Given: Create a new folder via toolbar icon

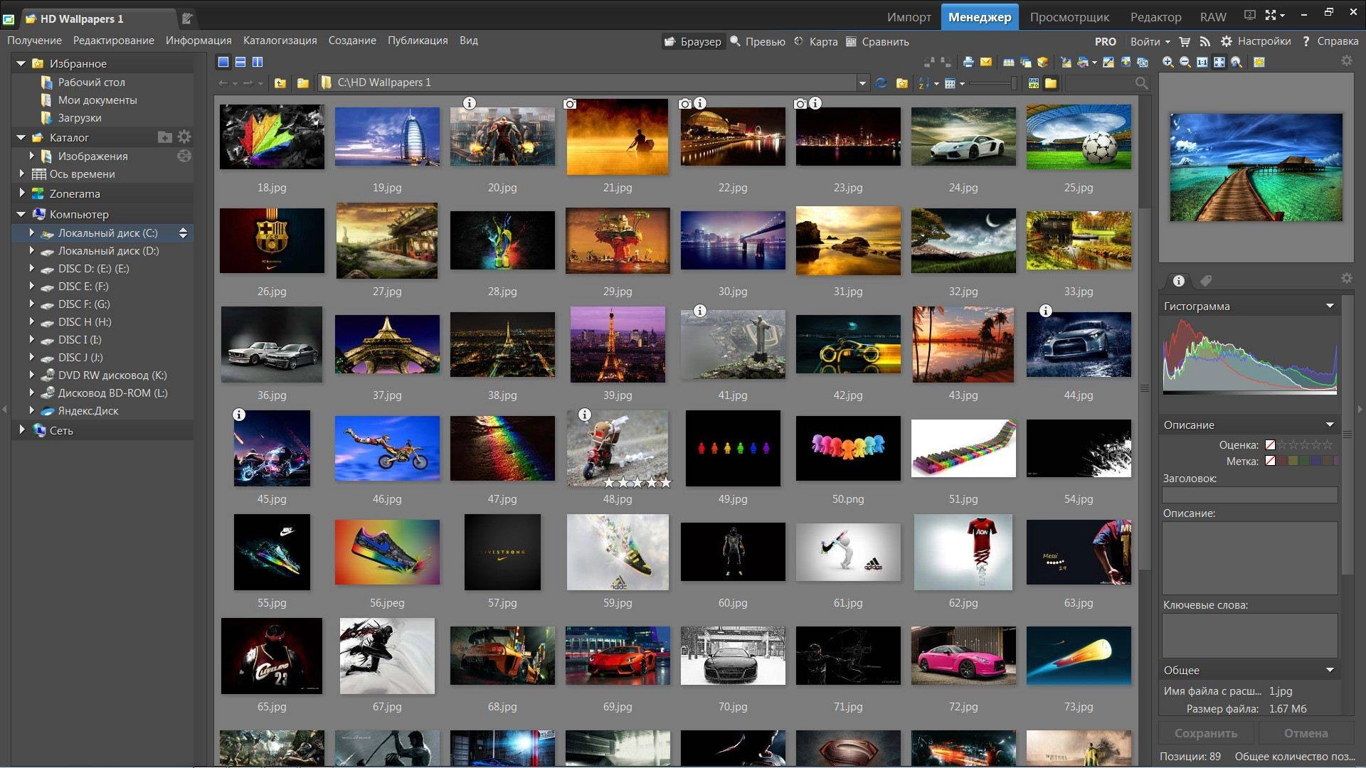Looking at the screenshot, I should 303,83.
